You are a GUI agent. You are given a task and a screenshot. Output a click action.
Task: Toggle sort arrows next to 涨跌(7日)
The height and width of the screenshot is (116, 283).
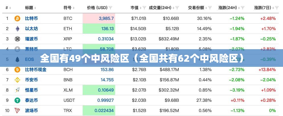[x=273, y=8]
